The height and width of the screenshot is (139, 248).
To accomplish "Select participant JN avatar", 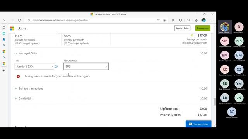I will tap(239, 98).
